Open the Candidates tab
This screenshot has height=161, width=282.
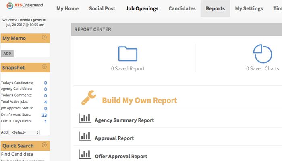(182, 8)
